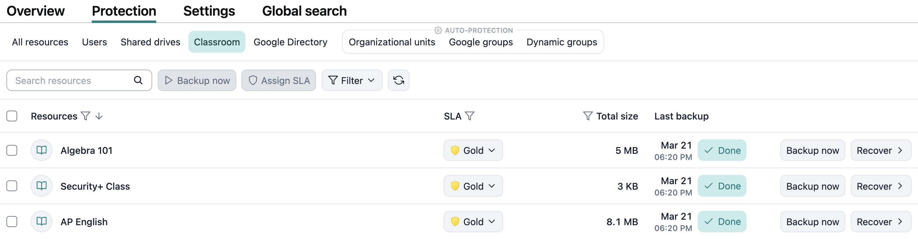Click the refresh icon button

[399, 80]
